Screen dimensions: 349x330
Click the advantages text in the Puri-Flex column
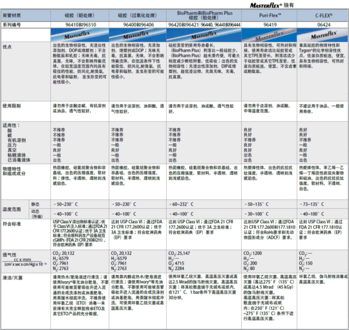270,58
